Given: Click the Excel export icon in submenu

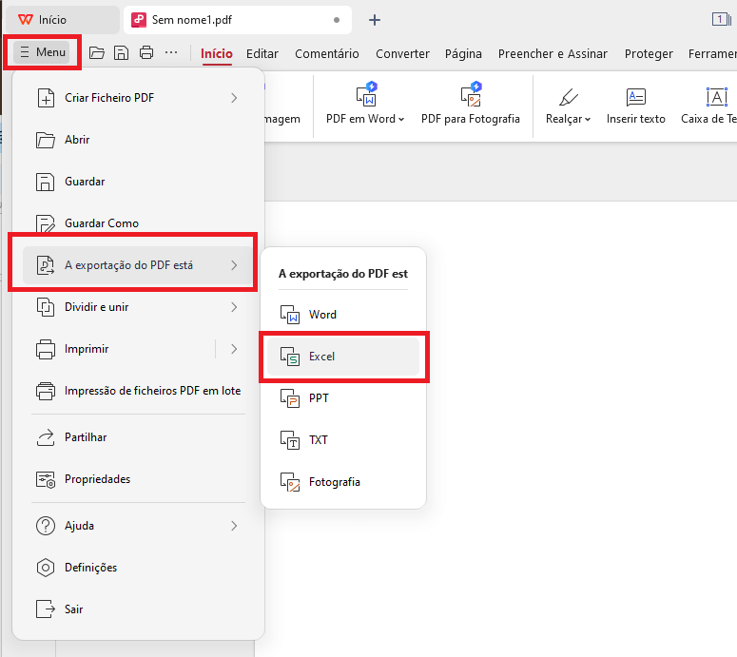Looking at the screenshot, I should (289, 357).
